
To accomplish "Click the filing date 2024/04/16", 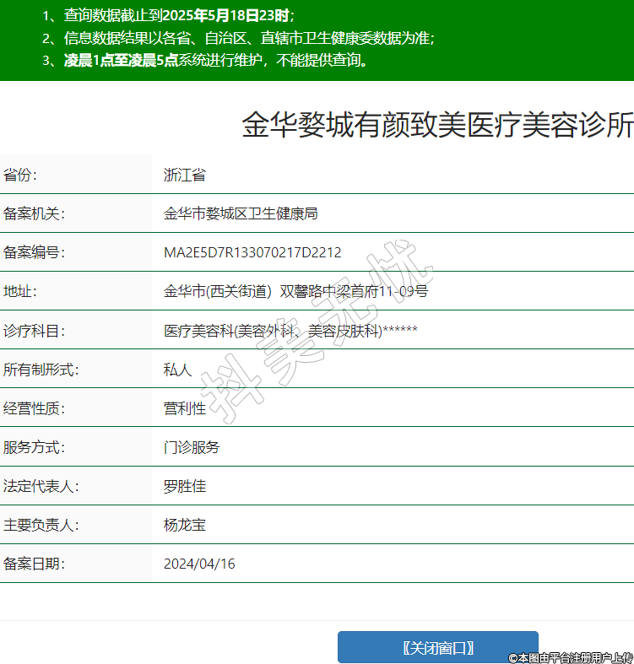I will tap(199, 564).
